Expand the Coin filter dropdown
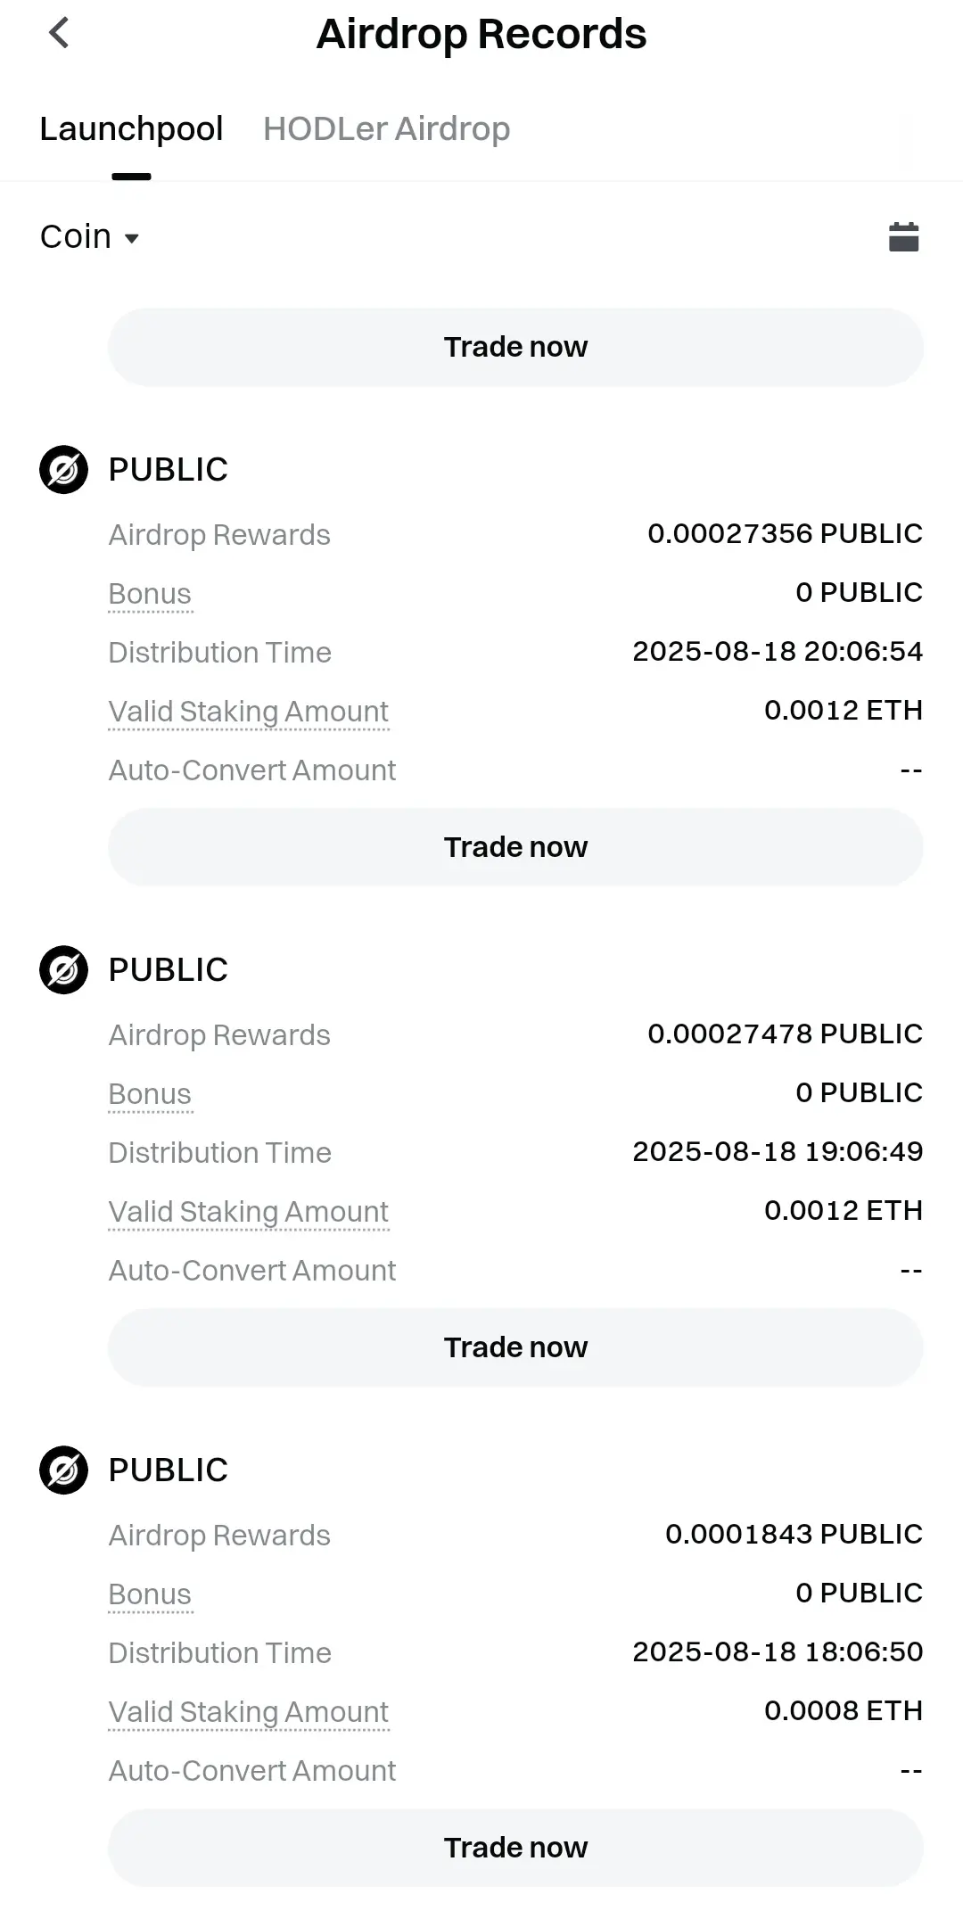 (x=90, y=237)
